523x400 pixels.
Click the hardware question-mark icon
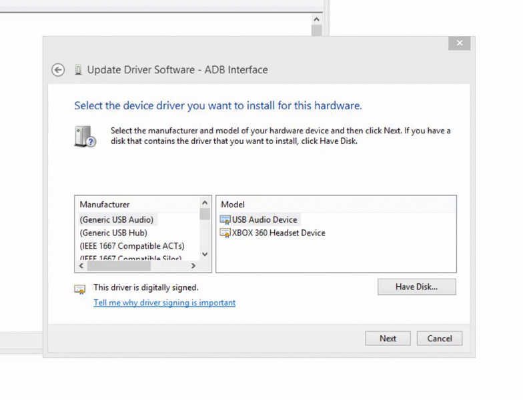pyautogui.click(x=85, y=136)
